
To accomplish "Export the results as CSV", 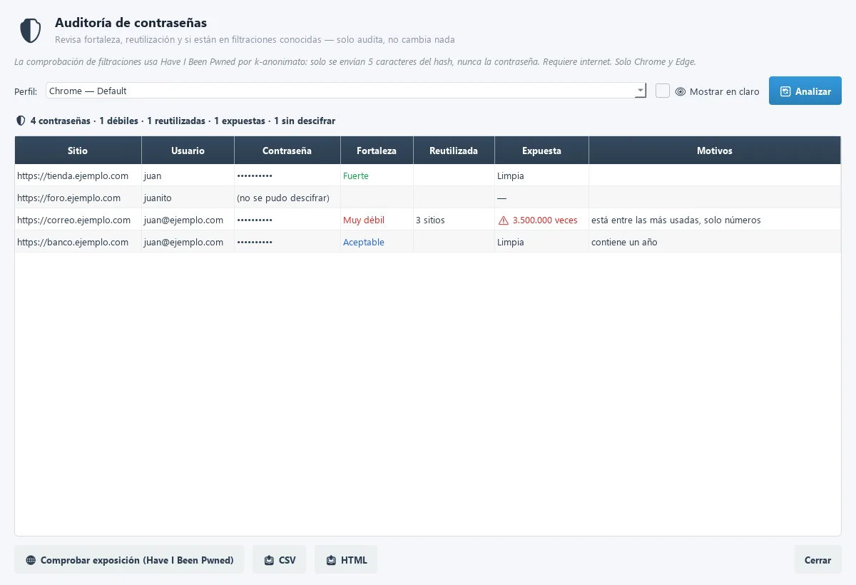I will pos(279,560).
